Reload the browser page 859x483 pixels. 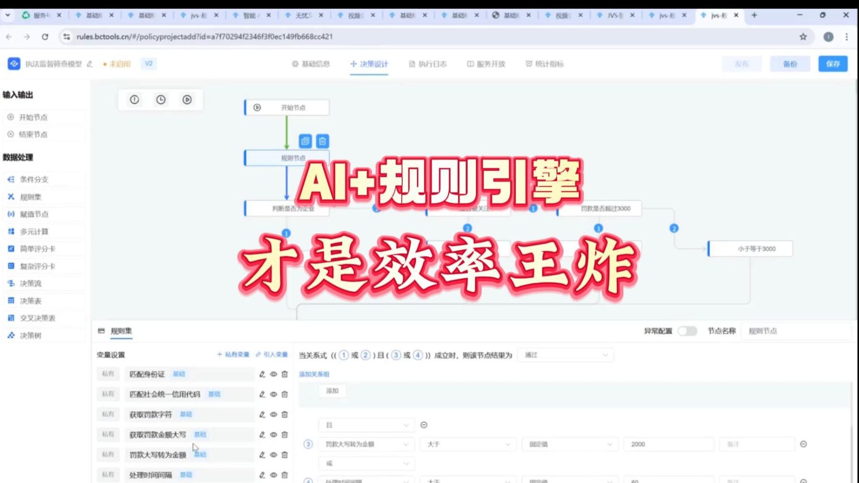pos(45,36)
